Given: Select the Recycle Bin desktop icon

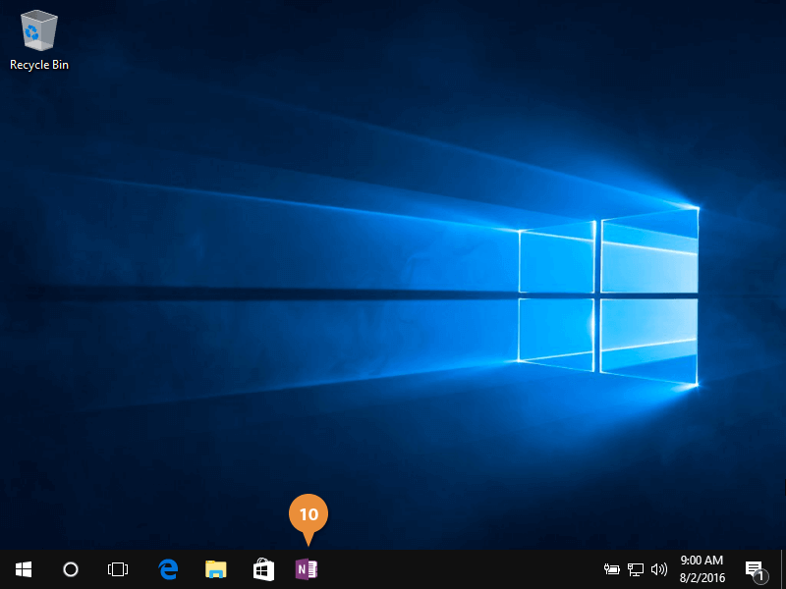Looking at the screenshot, I should click(38, 31).
